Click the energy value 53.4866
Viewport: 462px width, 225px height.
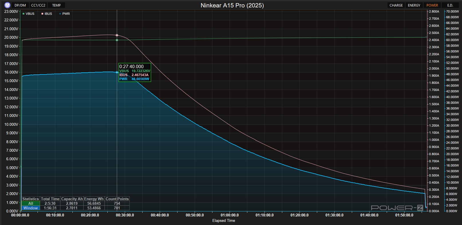(94, 208)
